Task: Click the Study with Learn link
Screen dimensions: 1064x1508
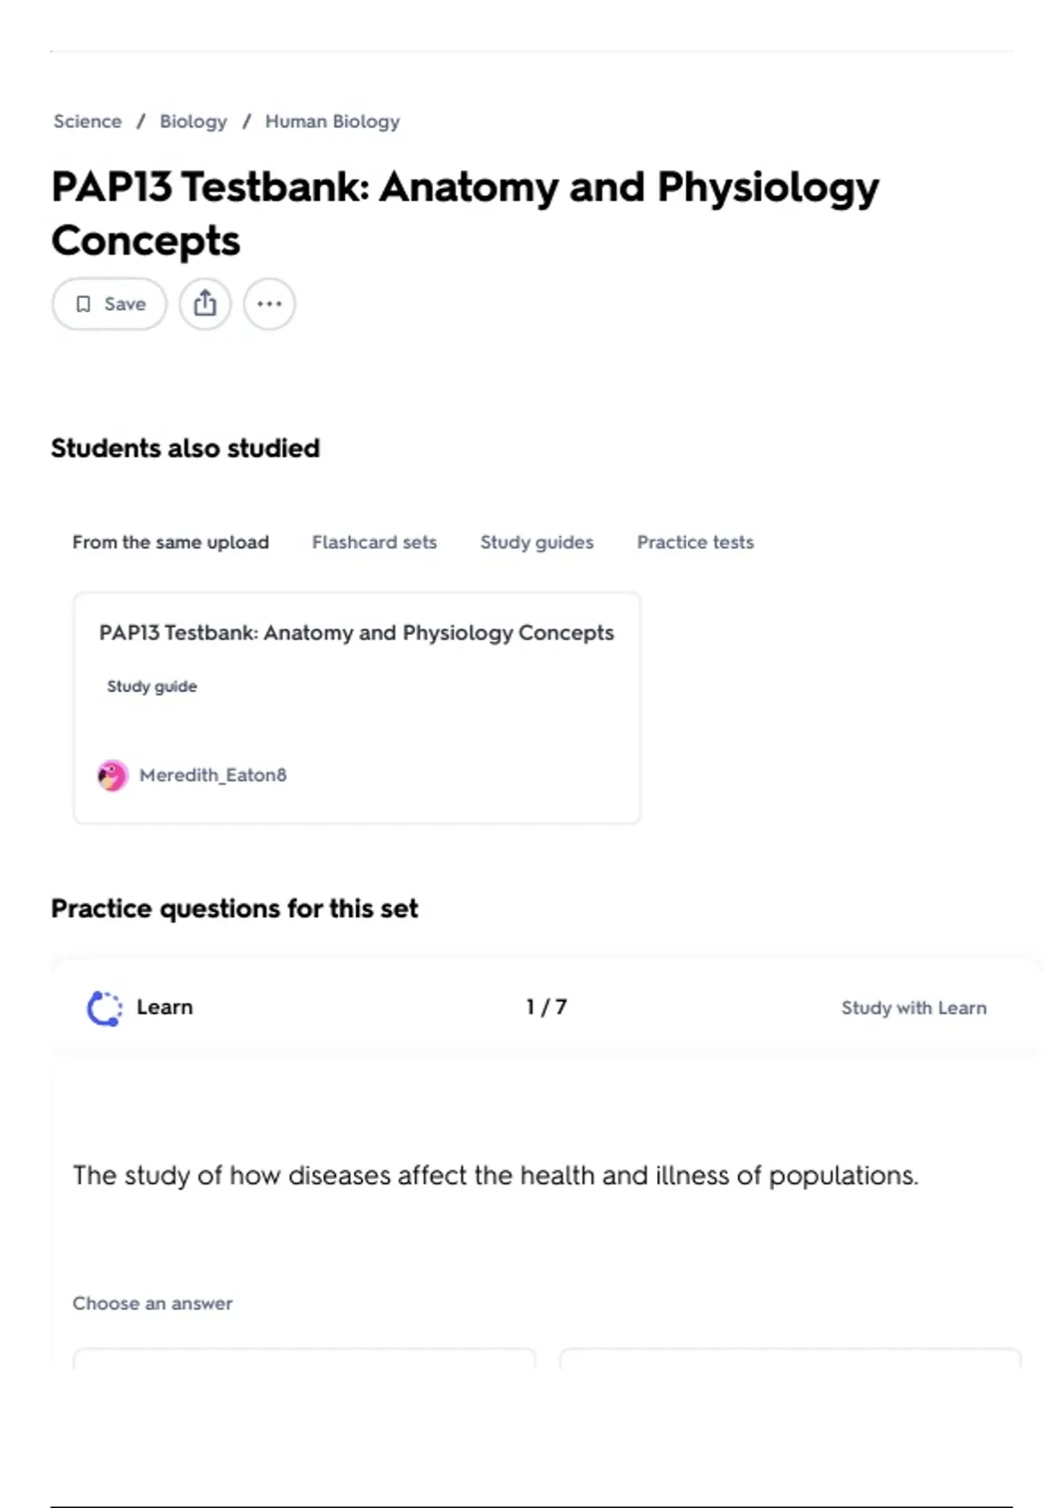Action: tap(914, 1008)
